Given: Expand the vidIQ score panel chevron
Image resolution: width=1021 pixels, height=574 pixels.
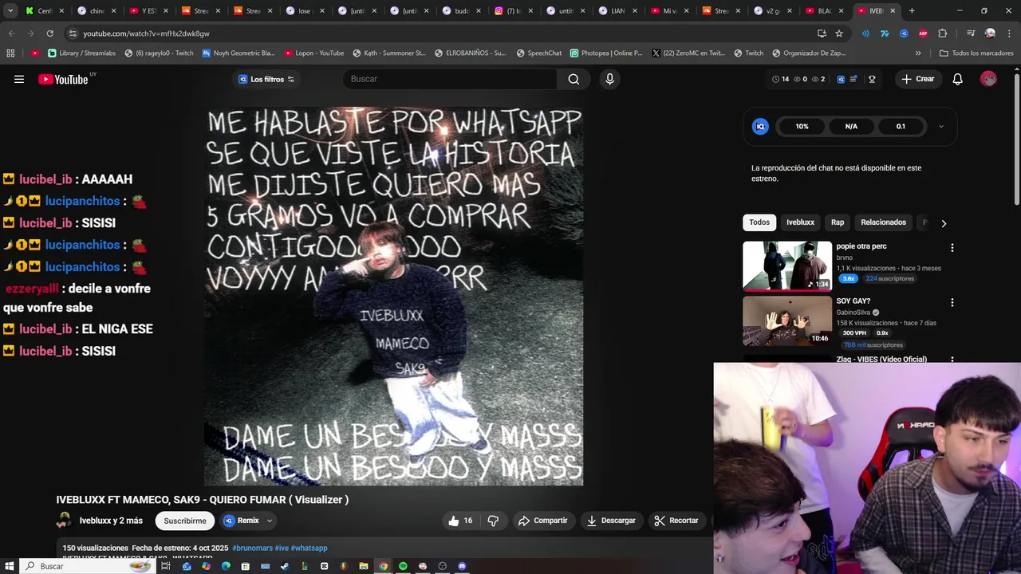Looking at the screenshot, I should pos(940,127).
